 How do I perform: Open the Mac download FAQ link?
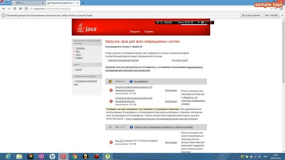(x=163, y=127)
